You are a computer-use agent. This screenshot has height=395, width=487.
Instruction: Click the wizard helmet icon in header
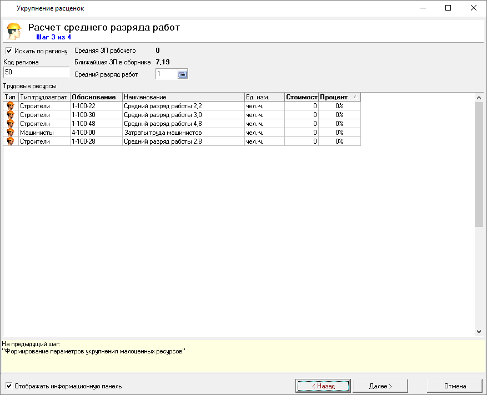[14, 31]
